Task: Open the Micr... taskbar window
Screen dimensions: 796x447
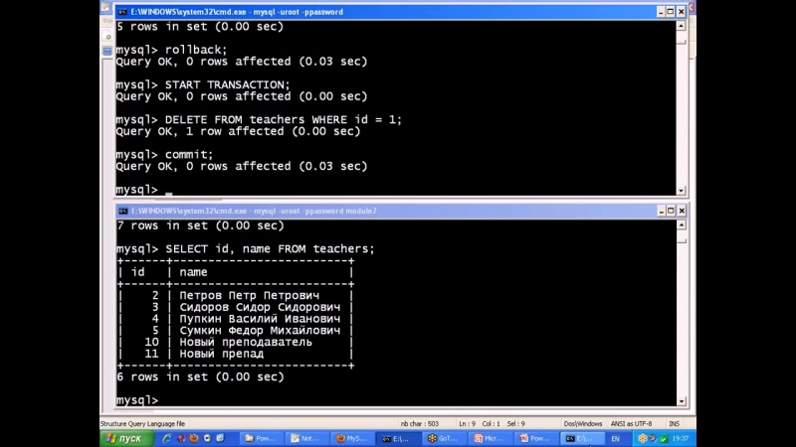Action: tap(492, 438)
